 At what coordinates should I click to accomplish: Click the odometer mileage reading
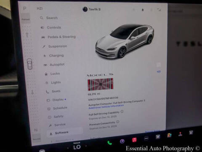coord(94,94)
